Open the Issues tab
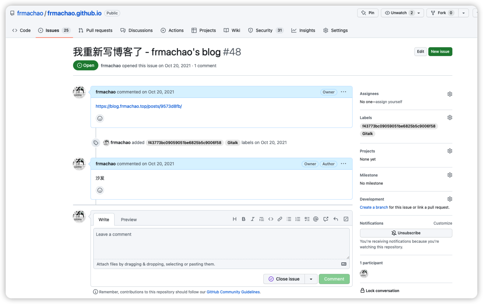The width and height of the screenshot is (483, 304). click(x=54, y=30)
